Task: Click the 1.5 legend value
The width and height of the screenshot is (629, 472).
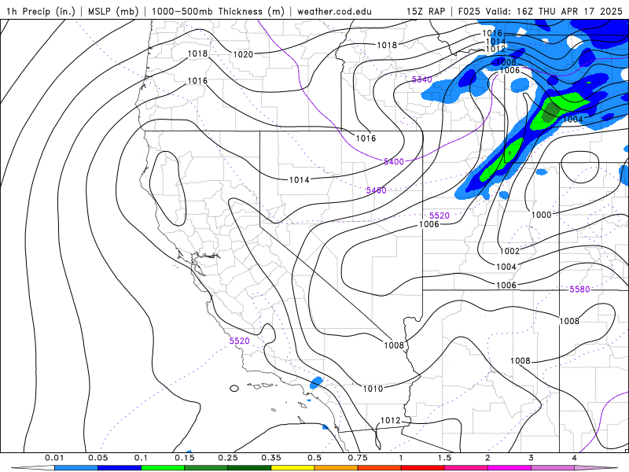Action: click(444, 458)
